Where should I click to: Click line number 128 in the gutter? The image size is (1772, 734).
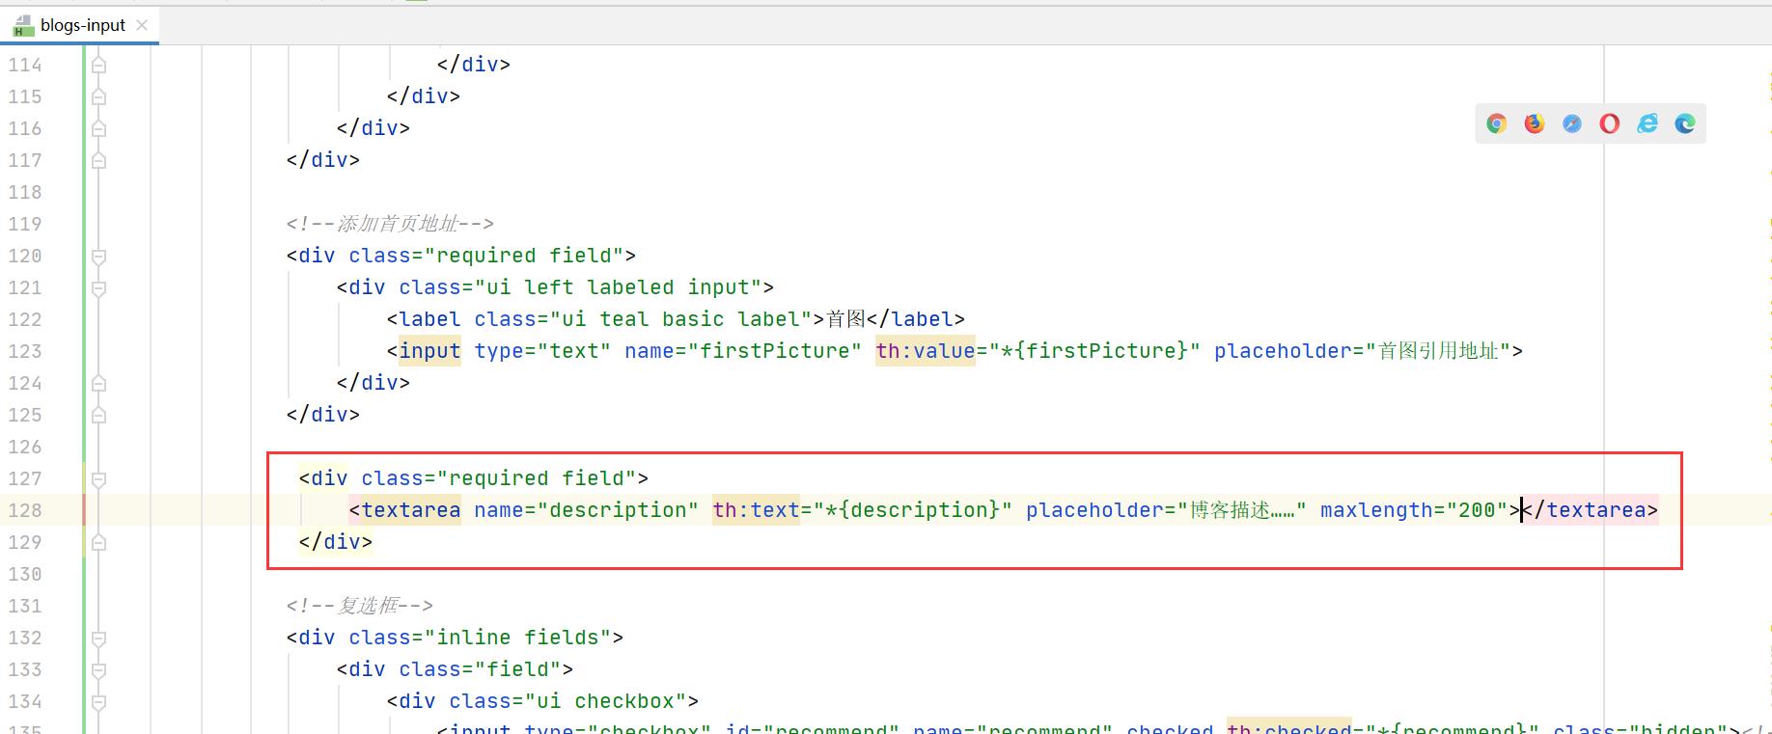click(x=25, y=510)
